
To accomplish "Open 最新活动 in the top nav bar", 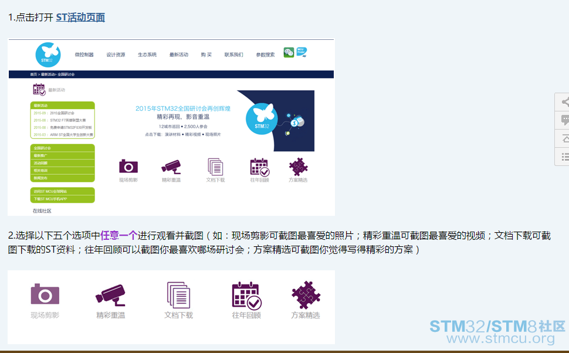I will pyautogui.click(x=179, y=55).
